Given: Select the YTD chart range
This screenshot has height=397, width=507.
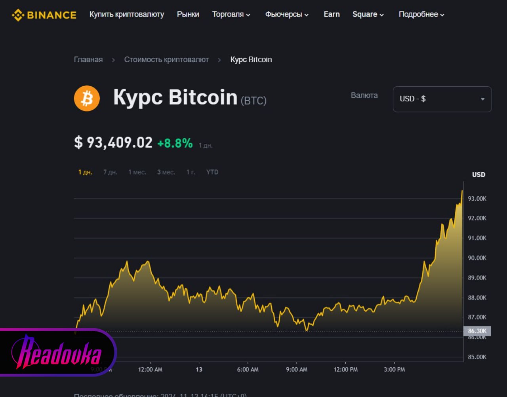Looking at the screenshot, I should [212, 172].
